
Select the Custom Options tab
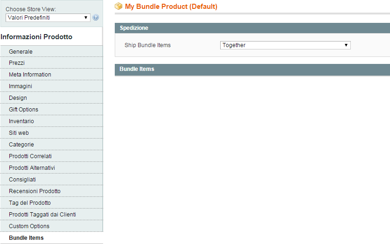[29, 226]
